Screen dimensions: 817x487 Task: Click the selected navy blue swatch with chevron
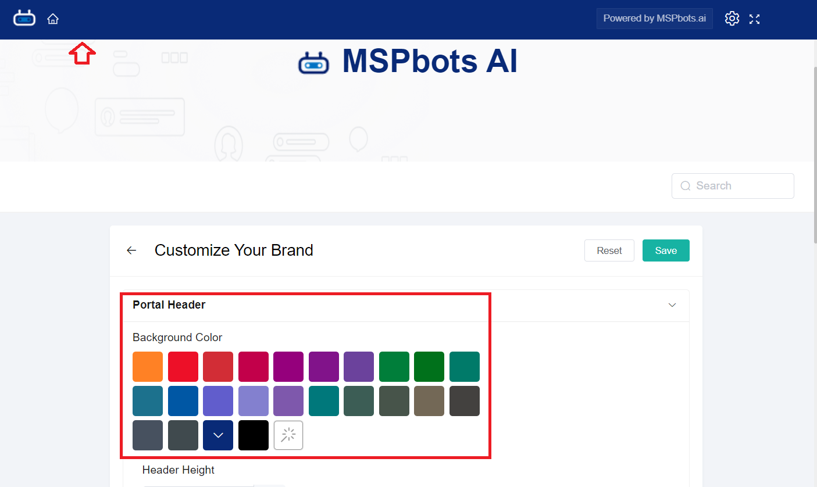(x=218, y=435)
